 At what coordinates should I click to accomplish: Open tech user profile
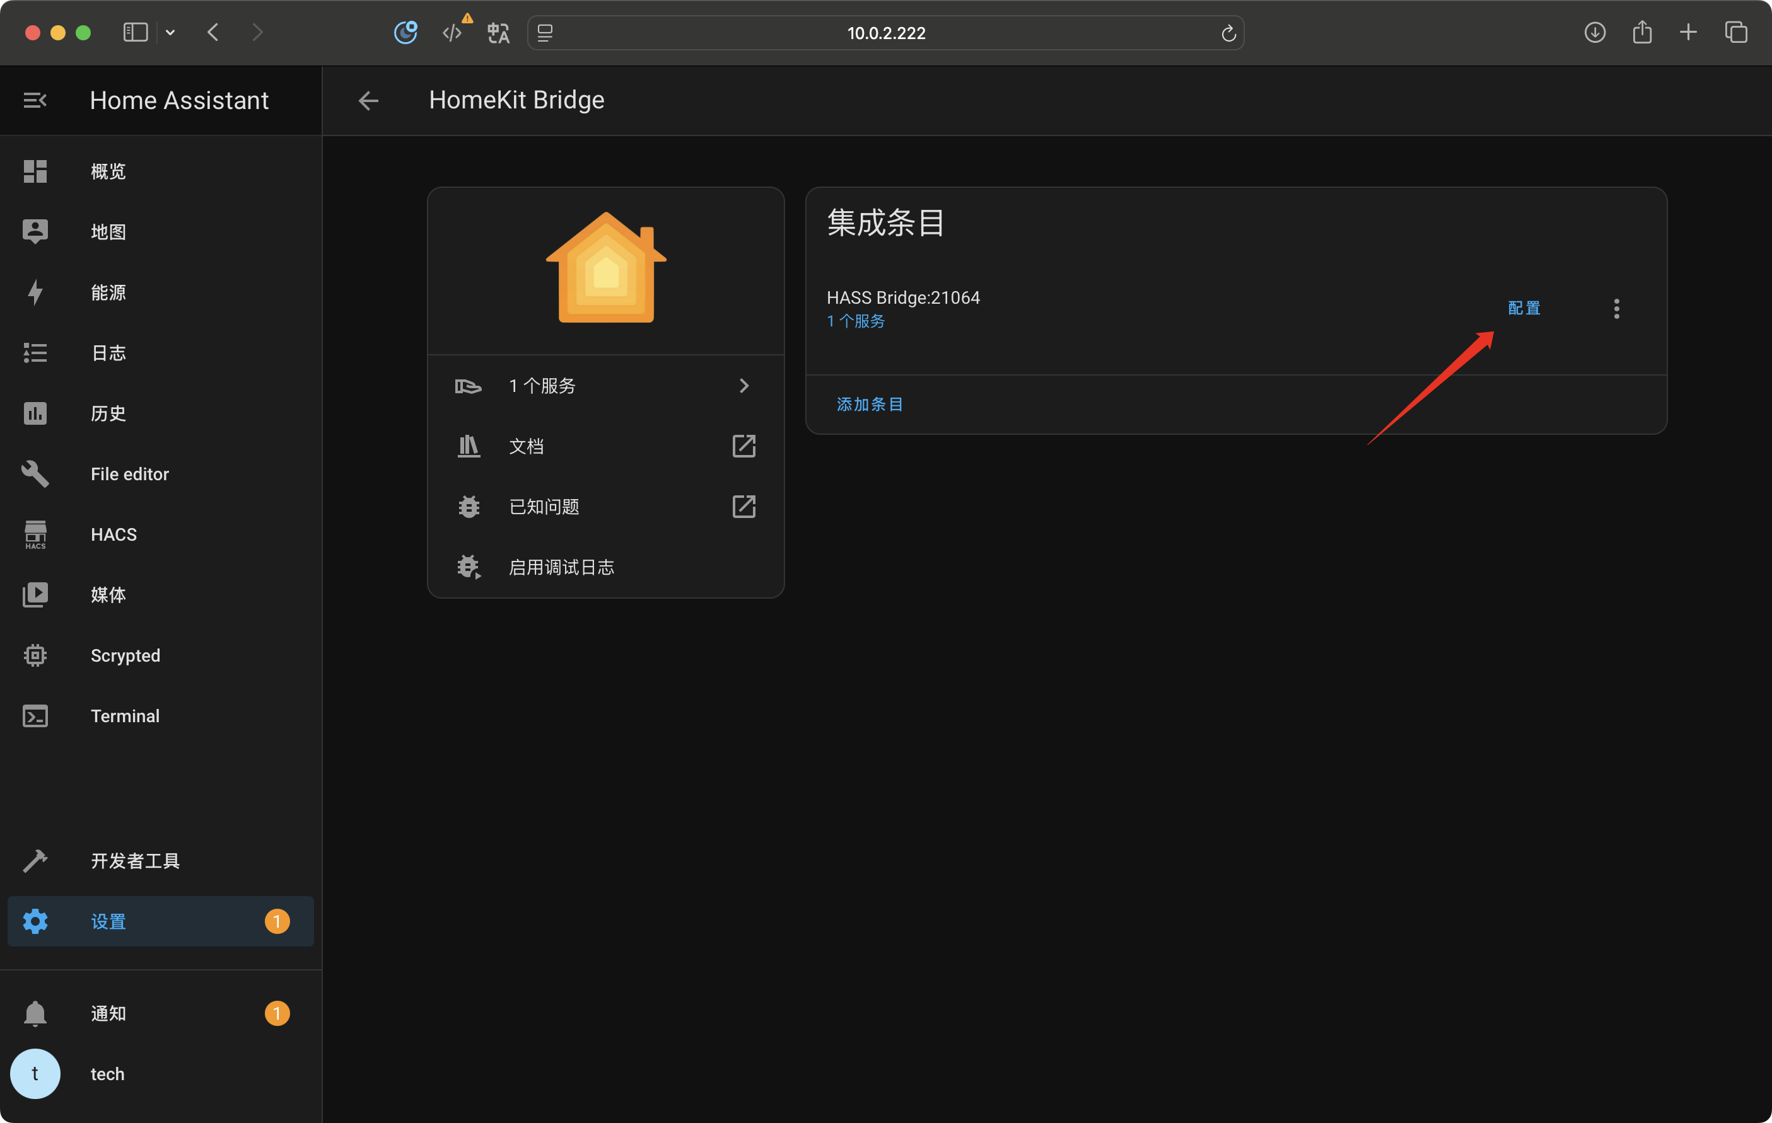pyautogui.click(x=160, y=1074)
